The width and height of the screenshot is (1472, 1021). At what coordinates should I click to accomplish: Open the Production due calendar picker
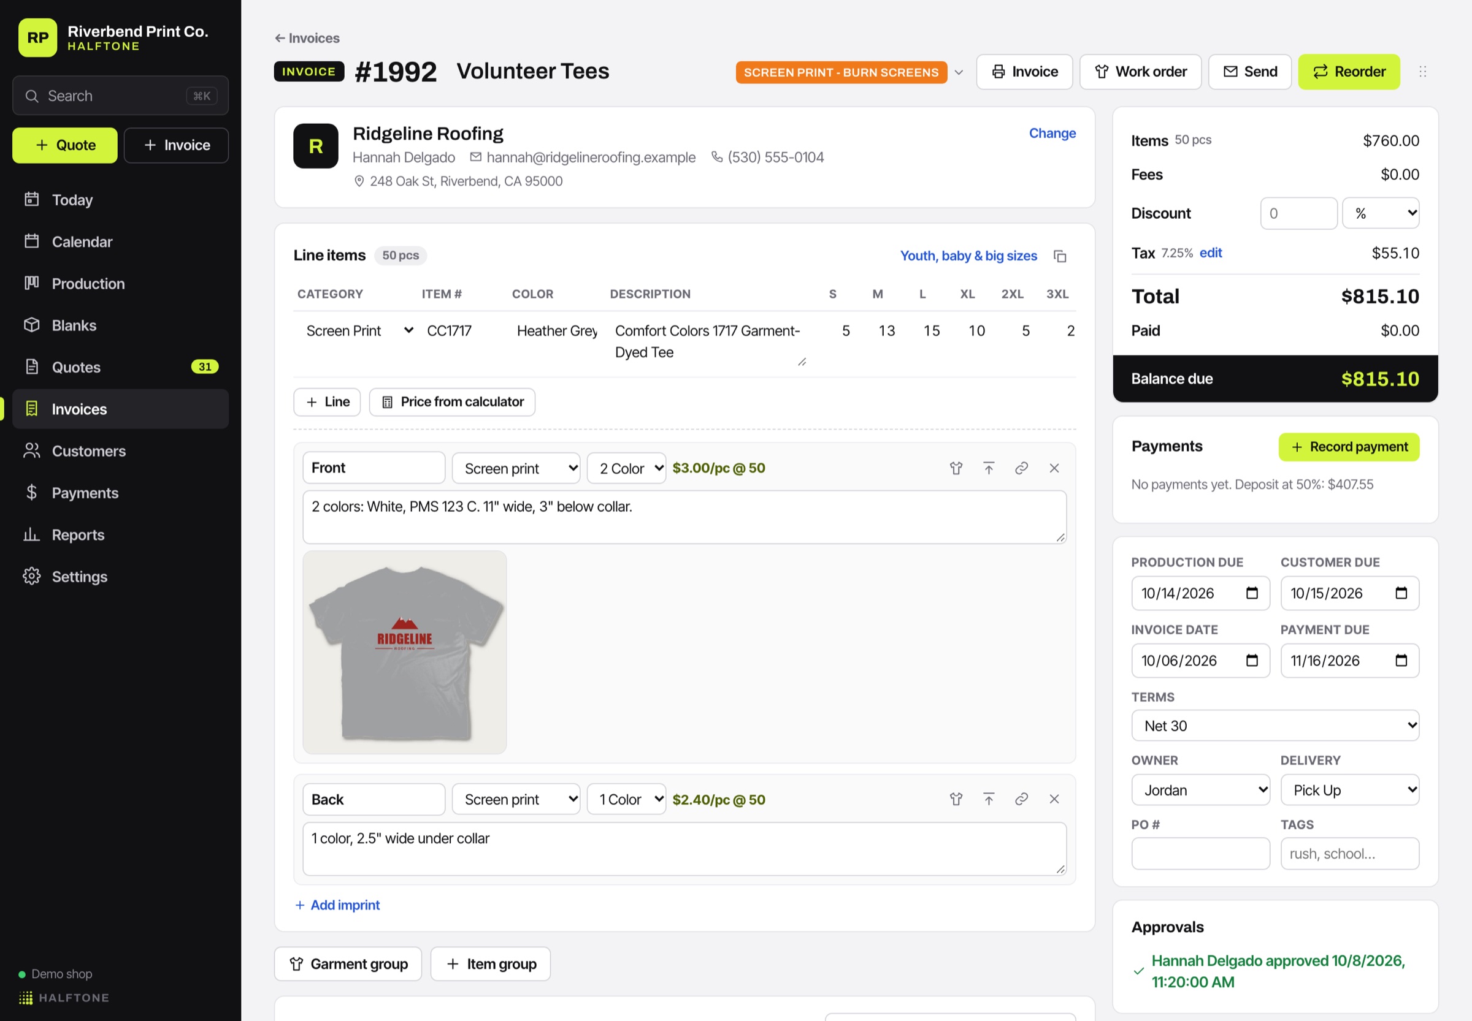tap(1252, 593)
